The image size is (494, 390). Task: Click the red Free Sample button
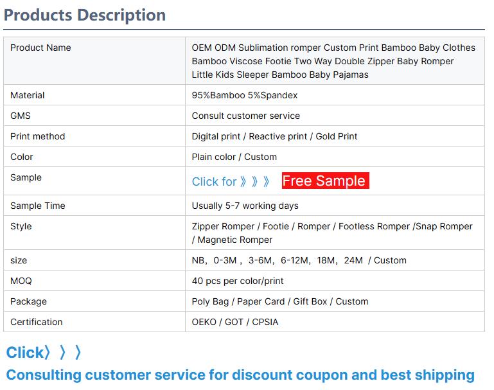click(x=325, y=181)
